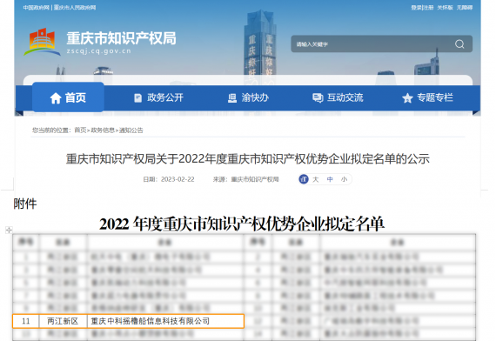Click the 来源: 重庆市知识产权局 text
Viewport: 496px width, 341px height.
point(245,179)
